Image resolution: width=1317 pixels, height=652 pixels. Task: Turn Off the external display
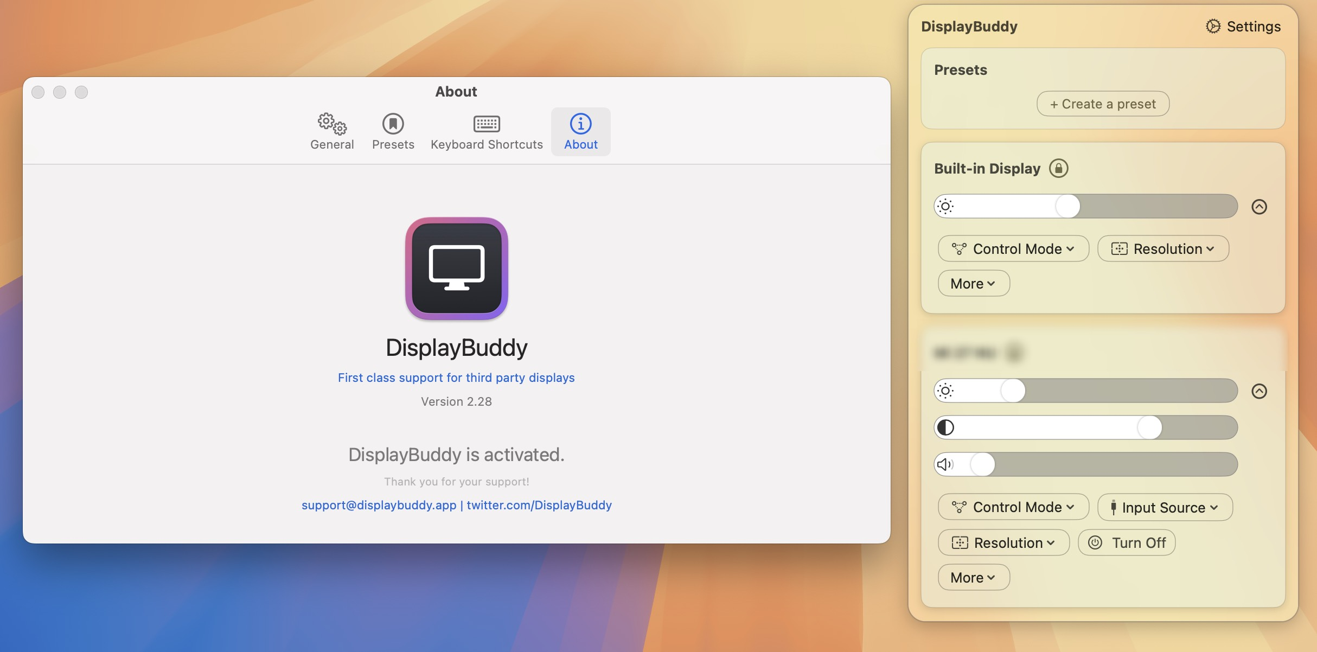tap(1126, 542)
